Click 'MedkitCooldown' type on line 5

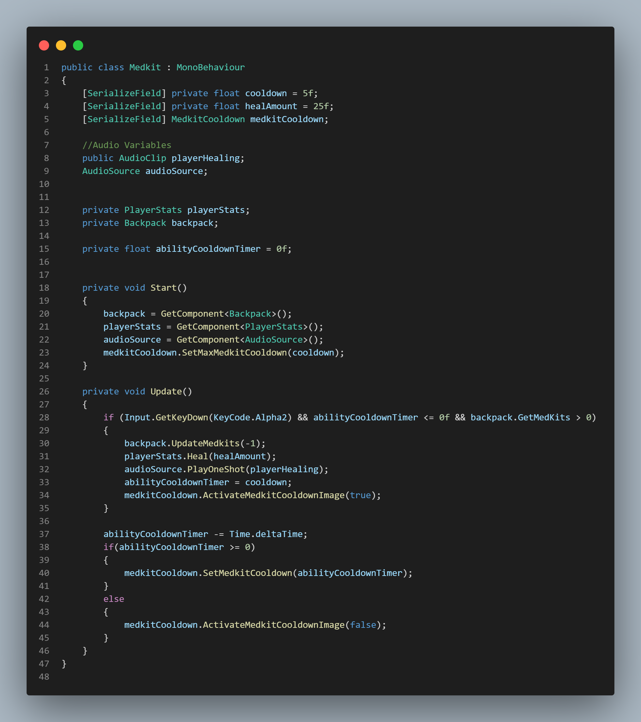click(x=208, y=119)
